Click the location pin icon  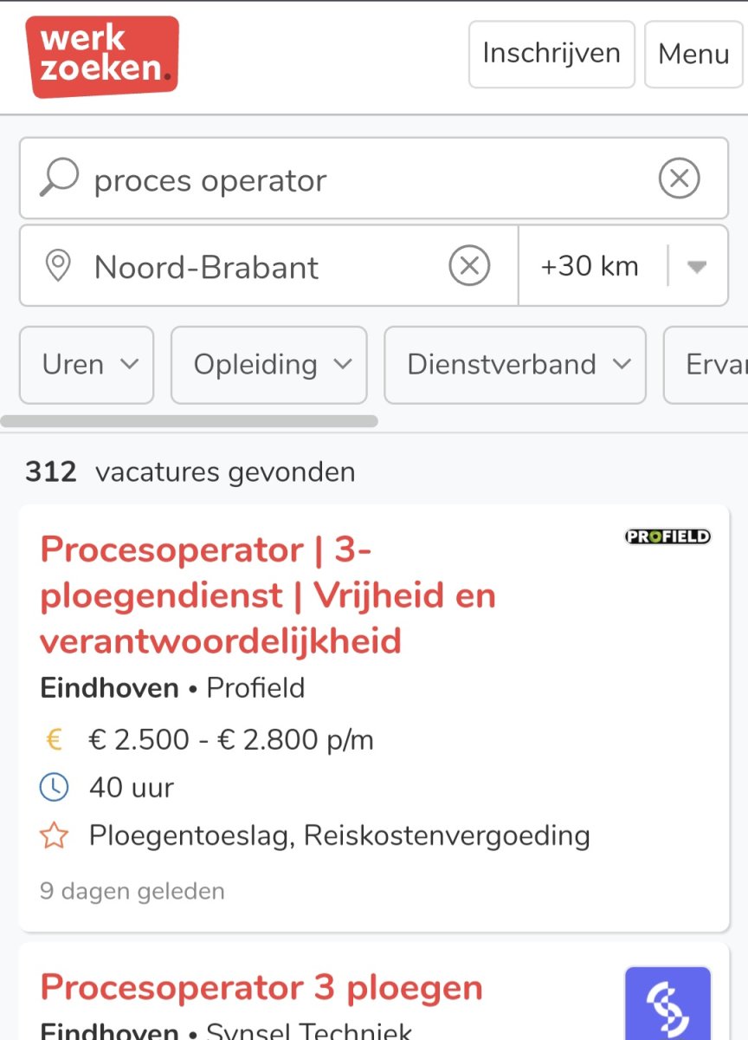[59, 266]
